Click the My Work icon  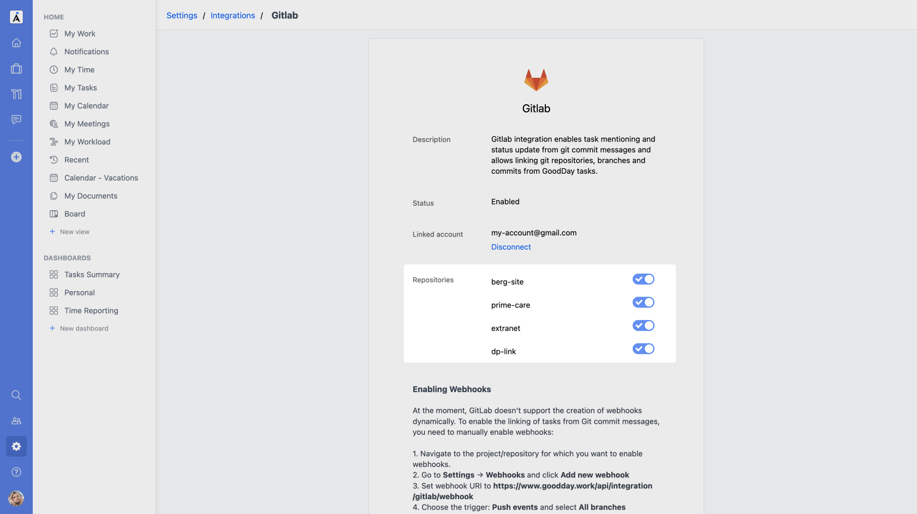click(x=53, y=34)
